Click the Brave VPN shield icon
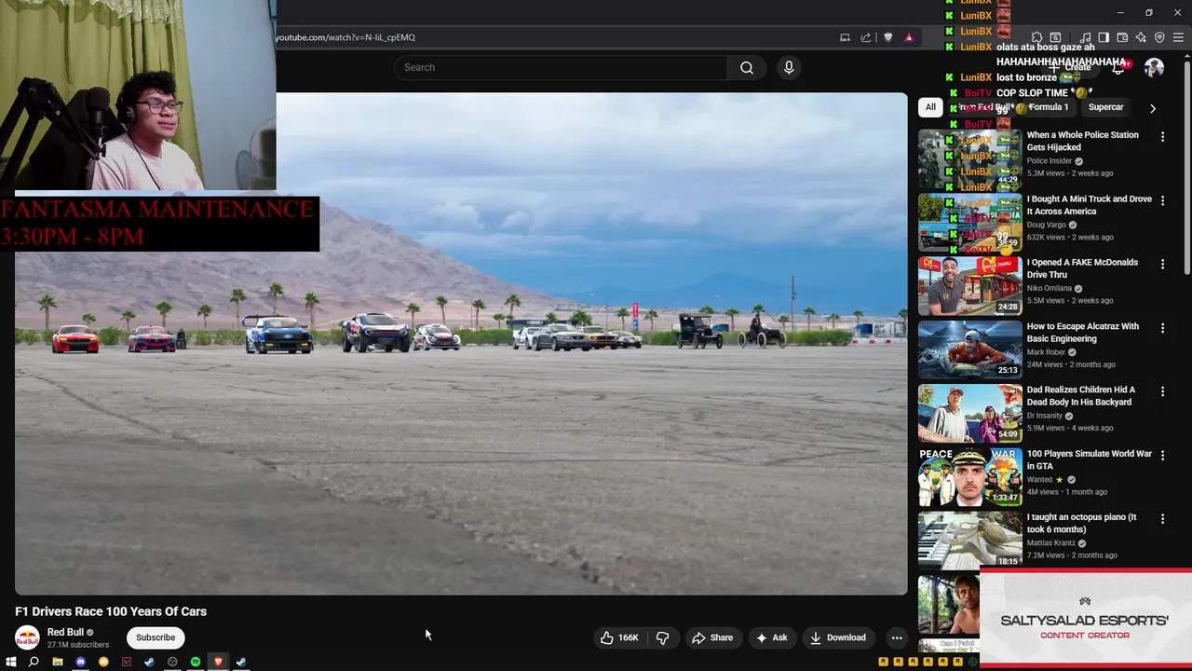Screen dimensions: 1192x671 click(x=1159, y=37)
